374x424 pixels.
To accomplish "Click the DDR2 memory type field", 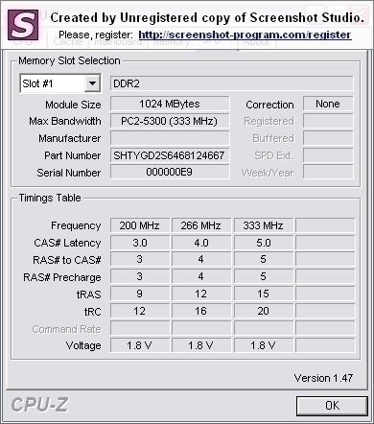I will click(232, 83).
